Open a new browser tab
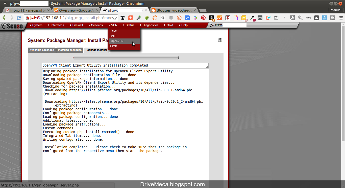 (x=203, y=10)
